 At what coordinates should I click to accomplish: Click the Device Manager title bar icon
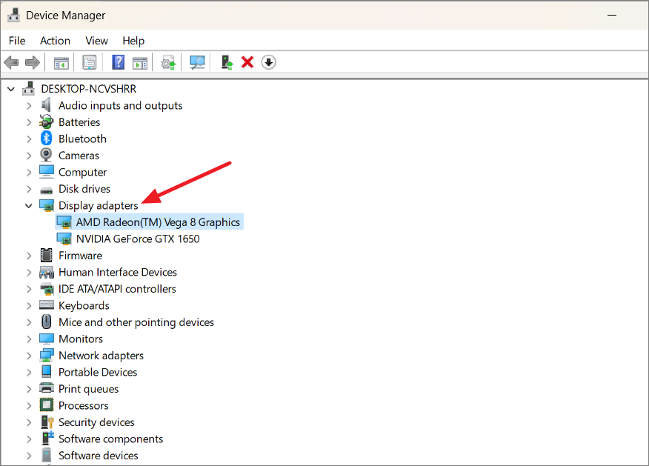13,16
